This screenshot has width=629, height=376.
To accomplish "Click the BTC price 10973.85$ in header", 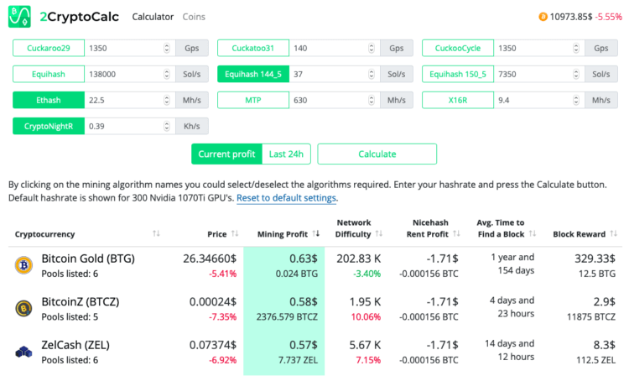I will pos(571,17).
